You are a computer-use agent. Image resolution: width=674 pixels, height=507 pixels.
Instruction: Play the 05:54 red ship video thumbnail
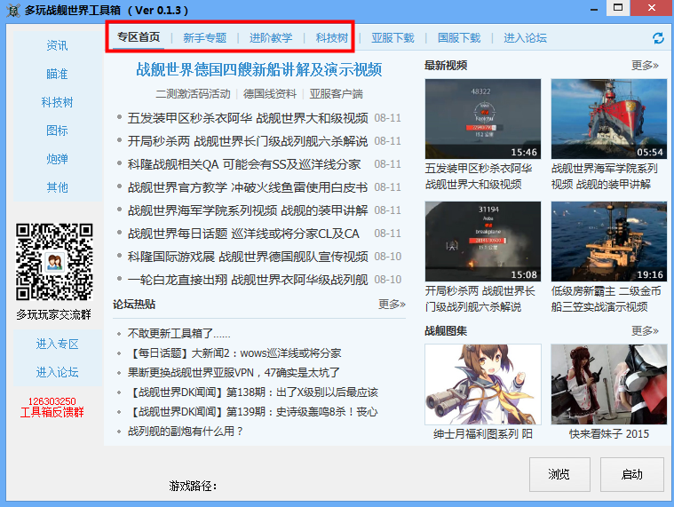(x=609, y=119)
